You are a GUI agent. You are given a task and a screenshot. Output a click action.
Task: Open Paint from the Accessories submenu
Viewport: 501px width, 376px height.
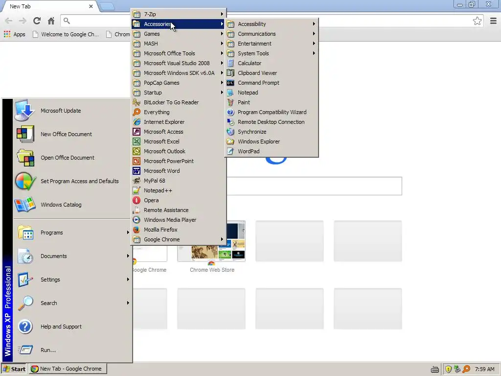272,102
